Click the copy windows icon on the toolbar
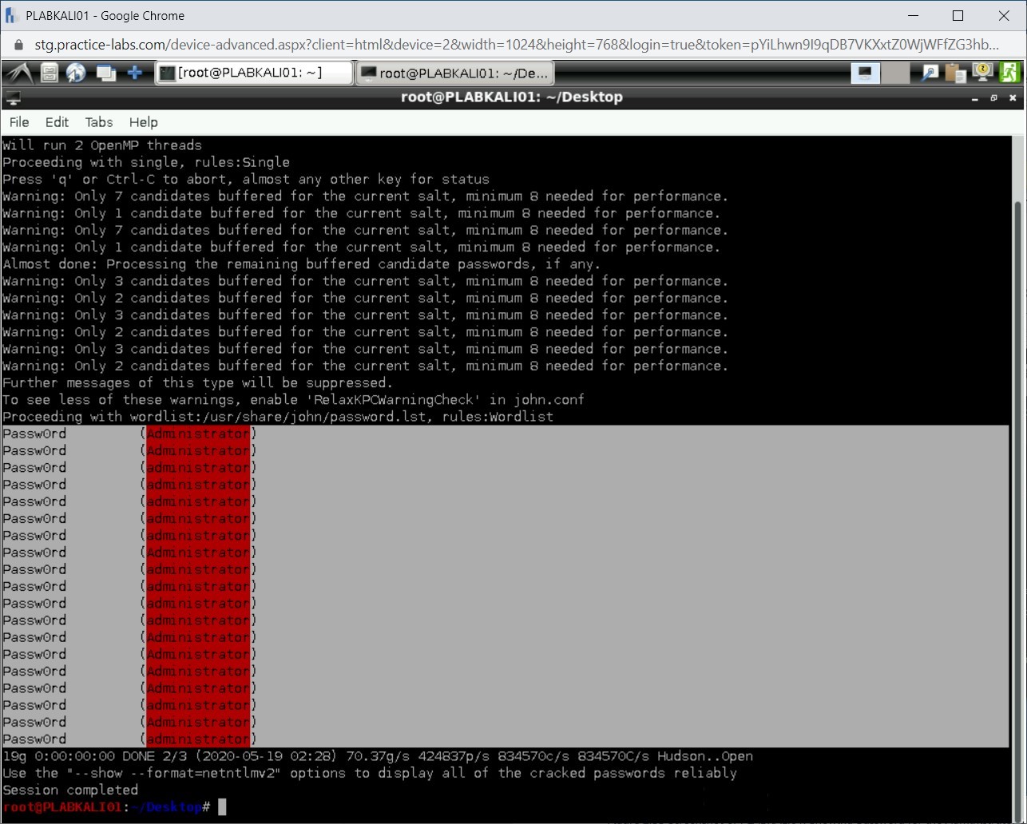 tap(105, 72)
